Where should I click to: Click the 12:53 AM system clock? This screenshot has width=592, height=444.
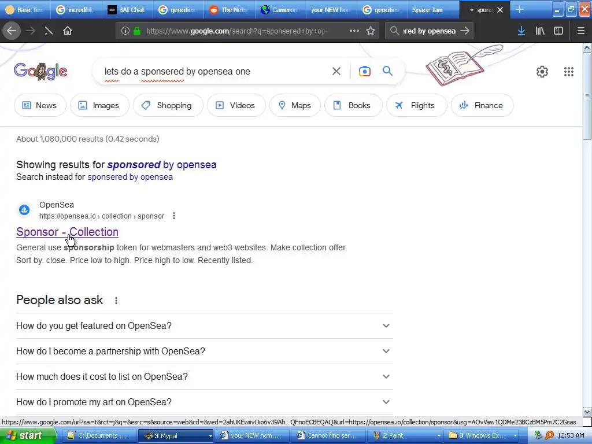(x=571, y=435)
